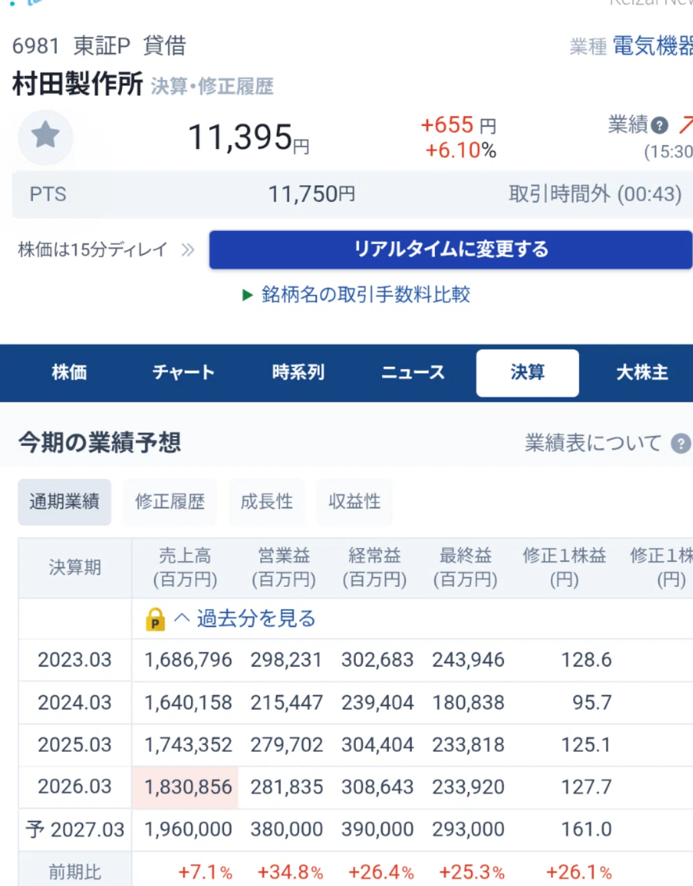This screenshot has height=886, width=693.
Task: Click 業績表について link
Action: click(x=593, y=443)
